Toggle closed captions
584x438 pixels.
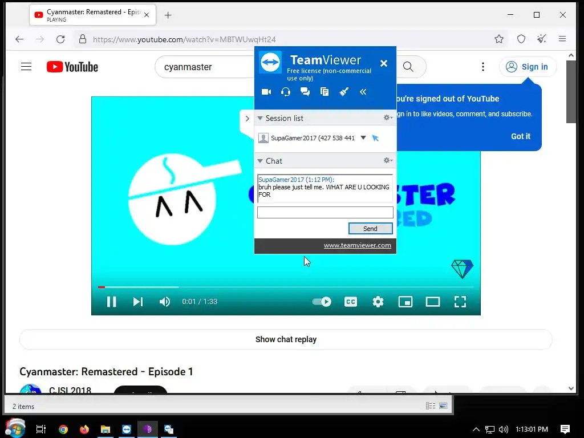(x=351, y=302)
